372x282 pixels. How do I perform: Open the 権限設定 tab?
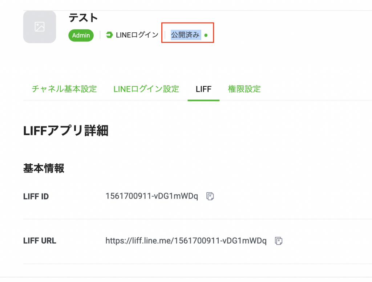coord(244,89)
